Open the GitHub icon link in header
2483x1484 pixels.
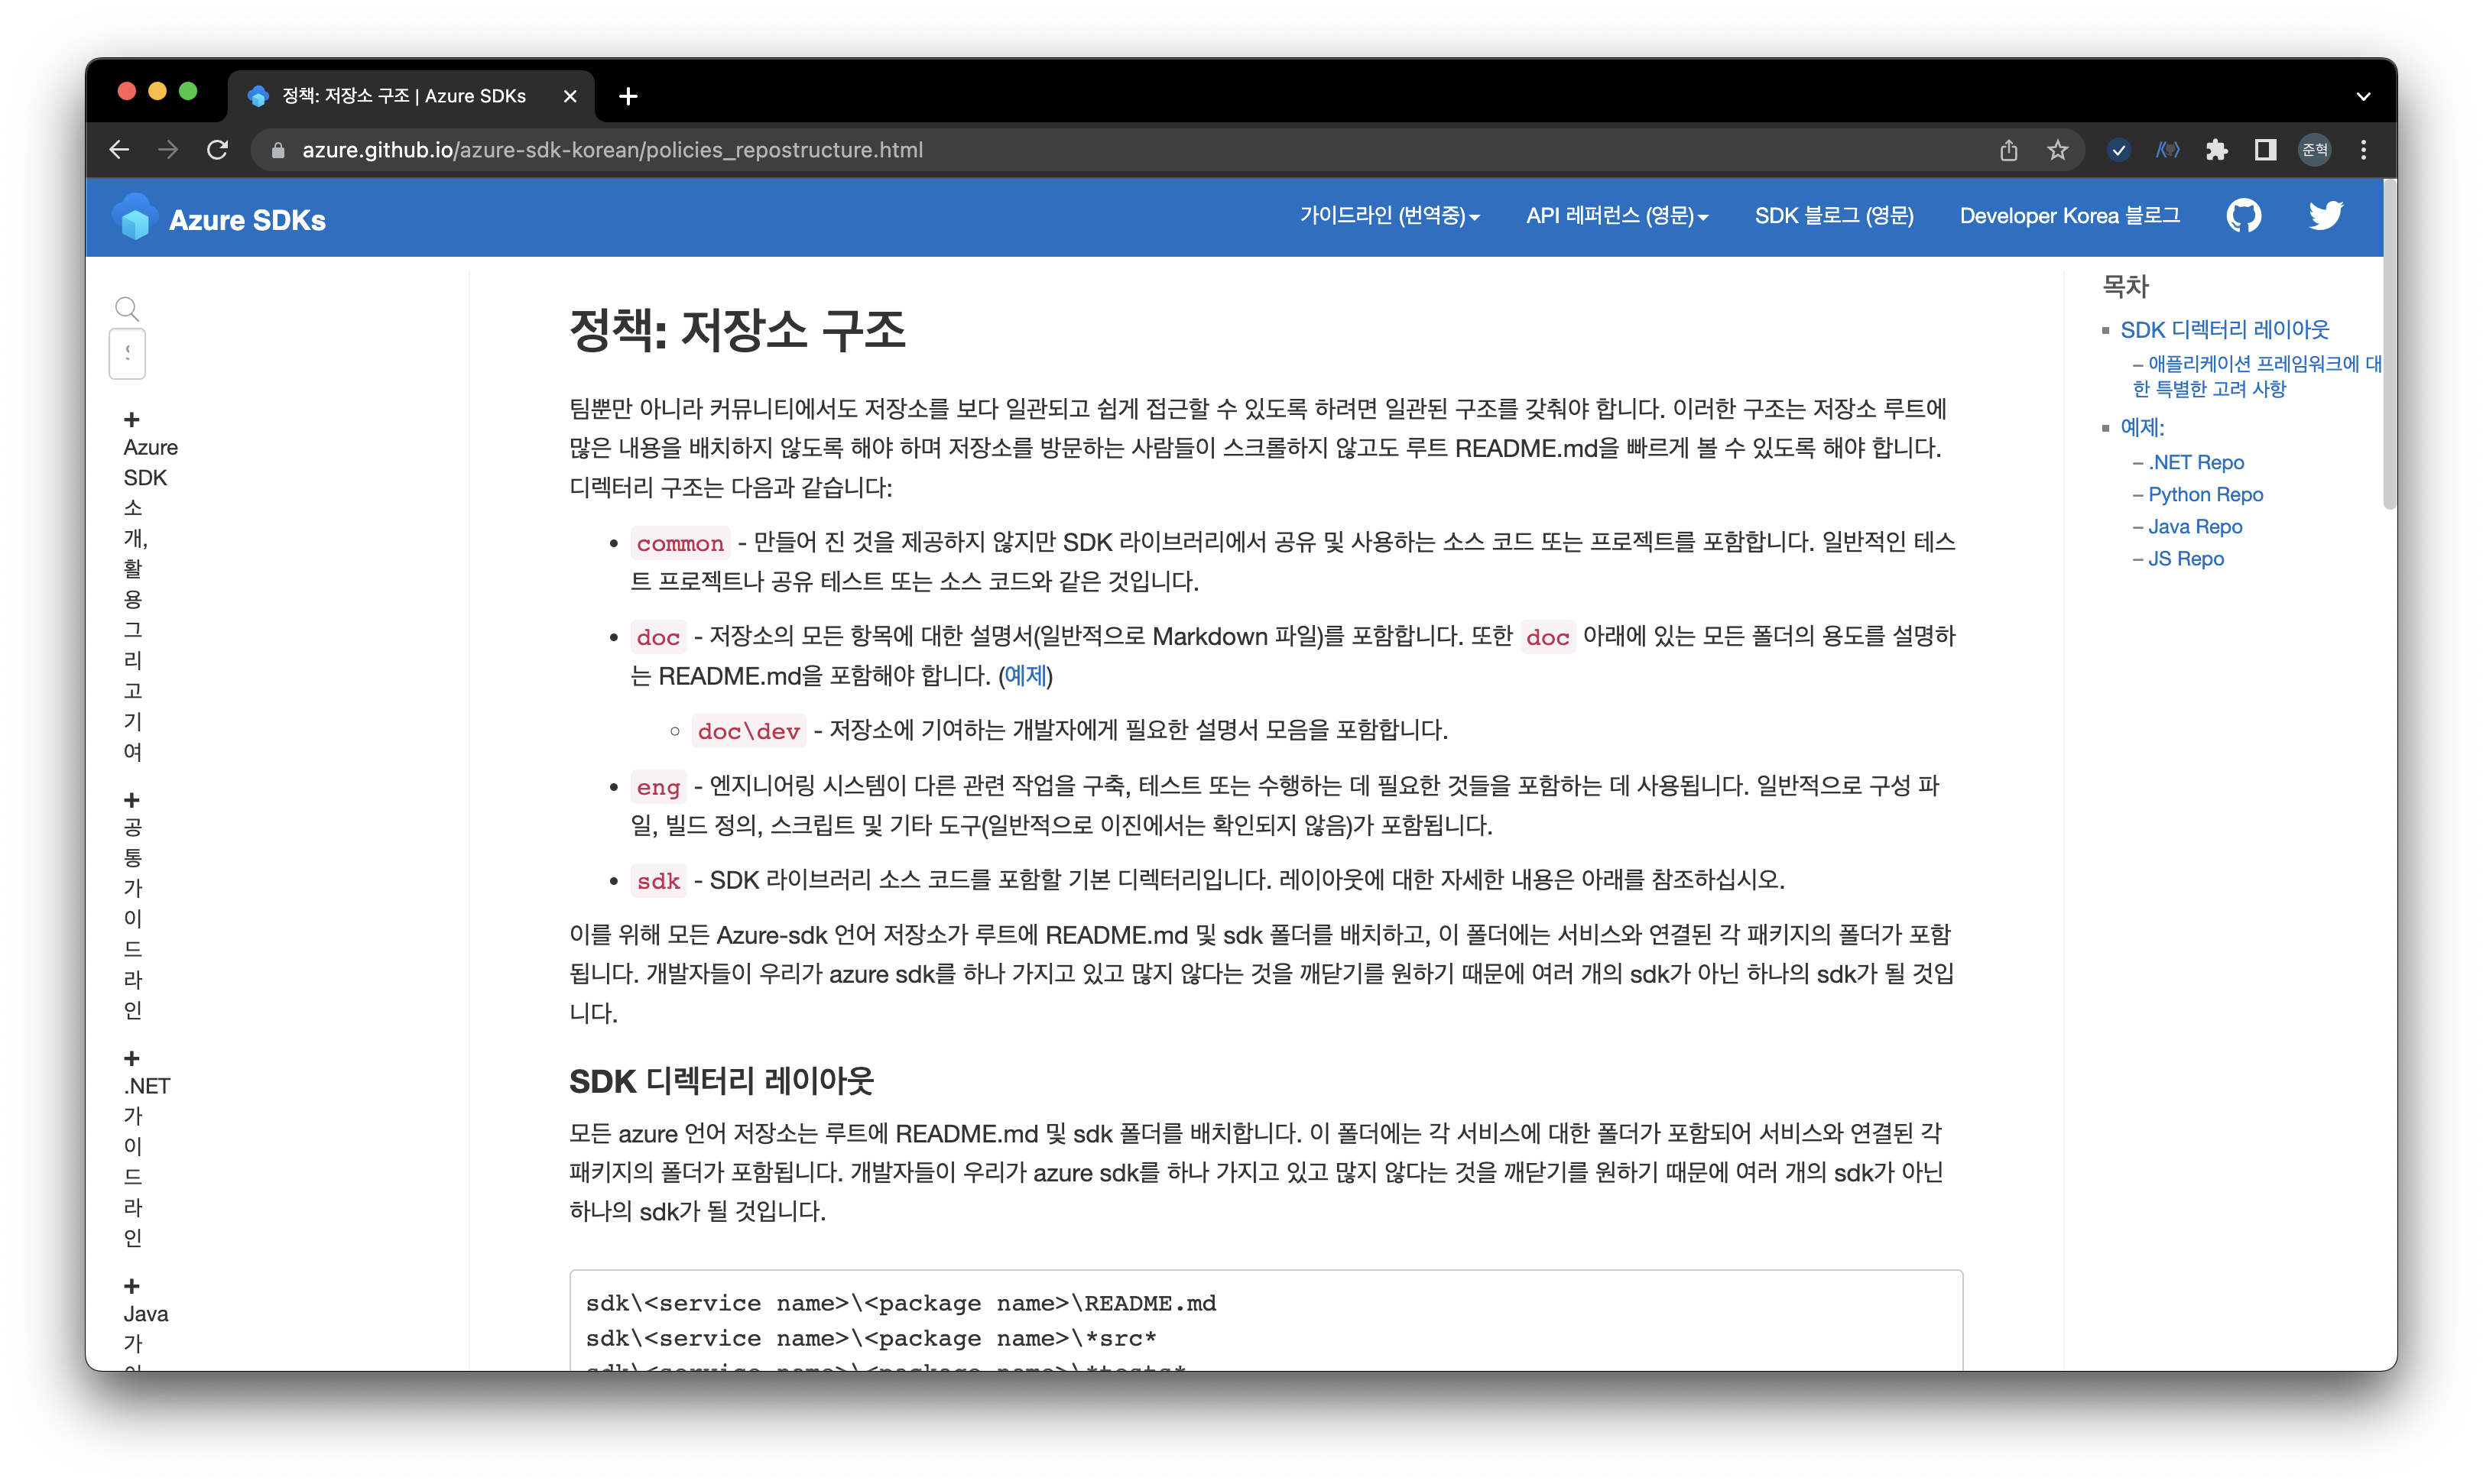click(2244, 216)
